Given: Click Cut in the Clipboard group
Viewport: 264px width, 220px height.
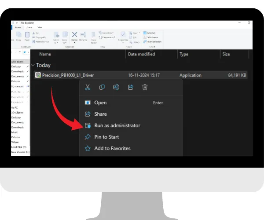Looking at the screenshot, I should pos(36,33).
